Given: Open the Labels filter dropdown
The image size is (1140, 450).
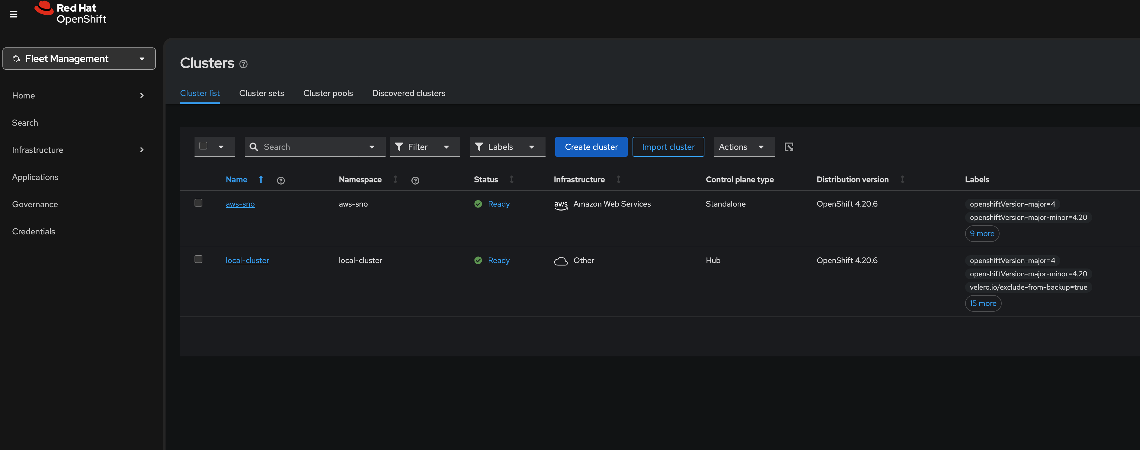Looking at the screenshot, I should point(507,147).
